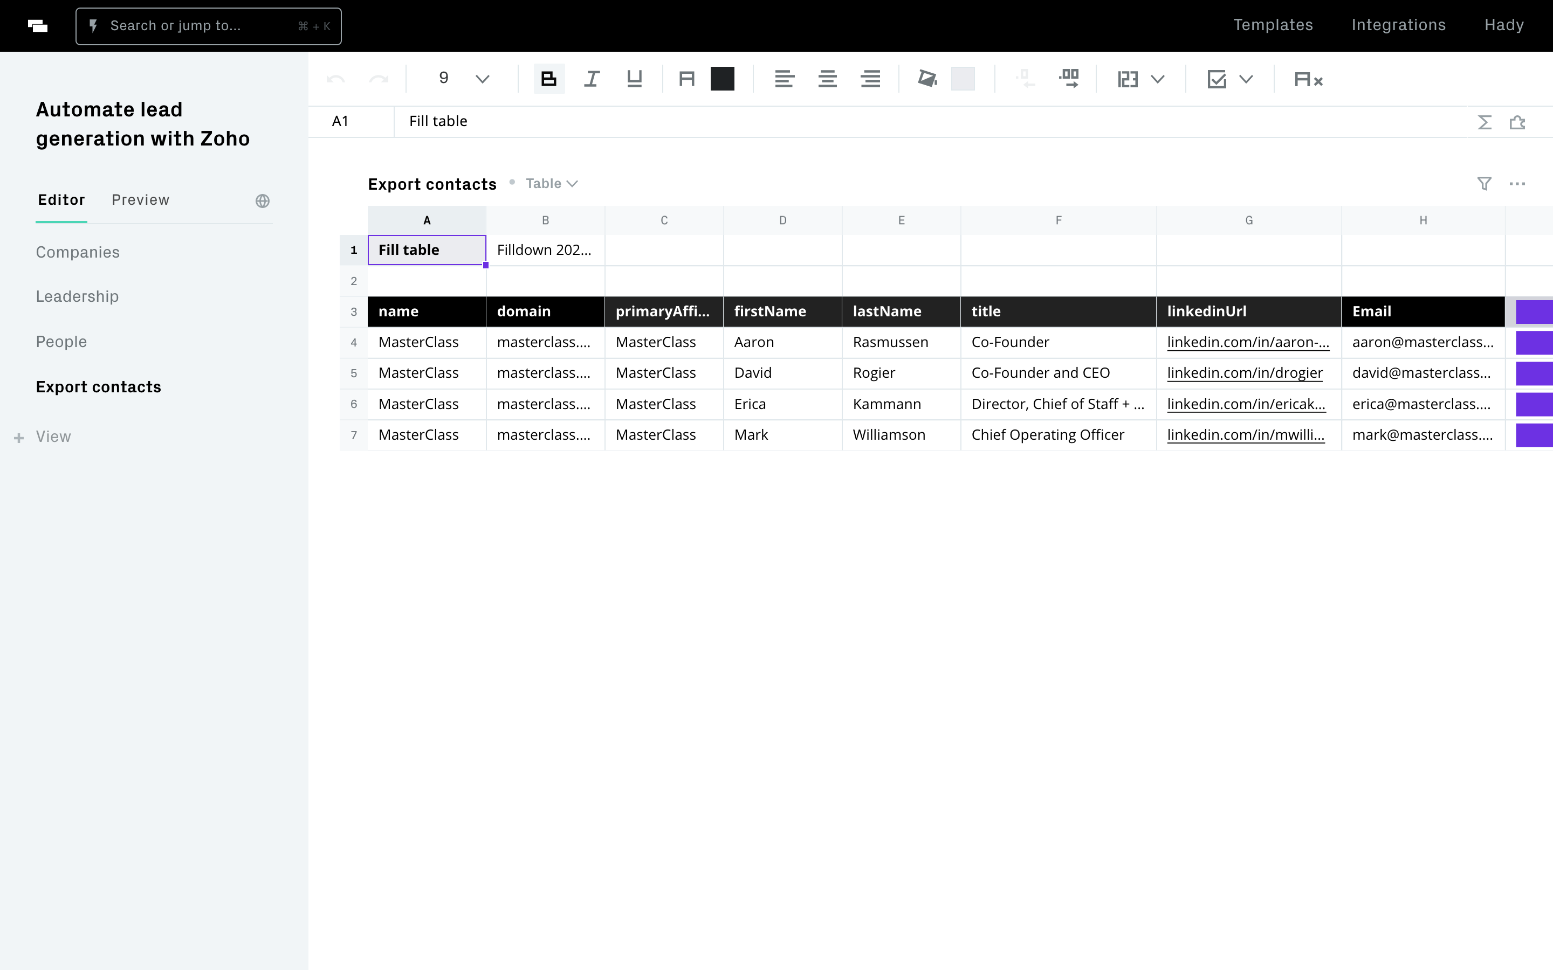Toggle bold formatting
Viewport: 1553px width, 970px height.
pyautogui.click(x=549, y=79)
